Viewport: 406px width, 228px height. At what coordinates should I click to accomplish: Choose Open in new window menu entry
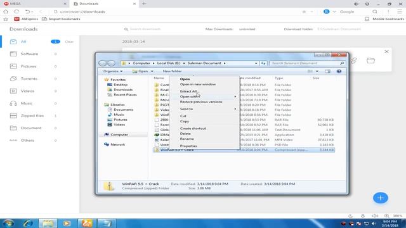tap(198, 84)
